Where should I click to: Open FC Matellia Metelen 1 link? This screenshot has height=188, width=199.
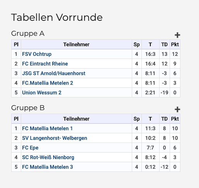coord(48,128)
